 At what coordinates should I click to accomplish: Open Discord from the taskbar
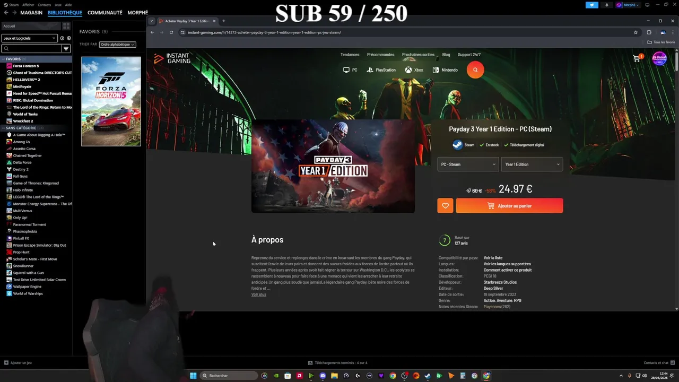323,376
